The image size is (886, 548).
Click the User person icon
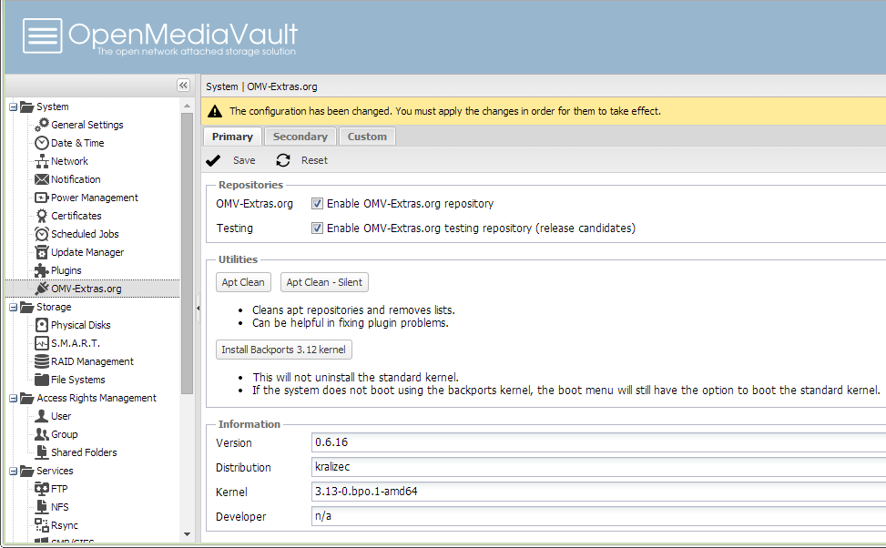42,416
